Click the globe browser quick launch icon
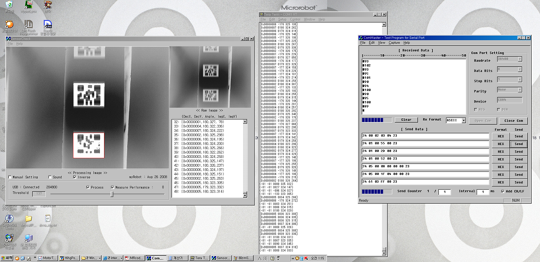The width and height of the screenshot is (540, 262). click(22, 258)
